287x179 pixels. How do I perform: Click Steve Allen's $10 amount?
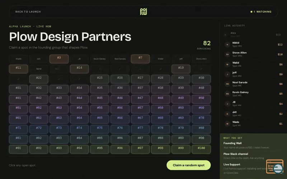(280, 54)
